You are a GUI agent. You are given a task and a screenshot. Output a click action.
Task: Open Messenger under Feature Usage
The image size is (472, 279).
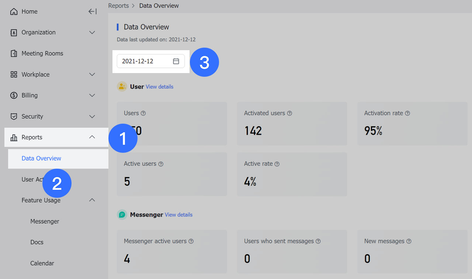[x=45, y=221]
